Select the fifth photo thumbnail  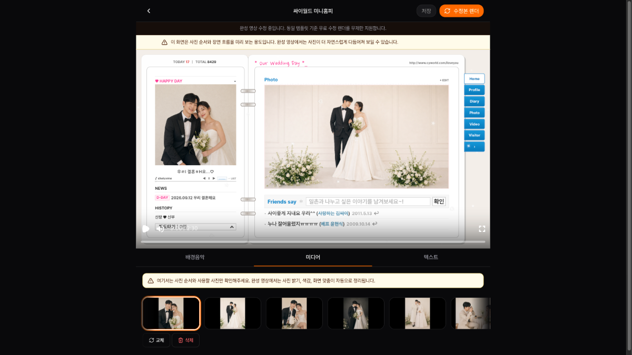tap(418, 313)
